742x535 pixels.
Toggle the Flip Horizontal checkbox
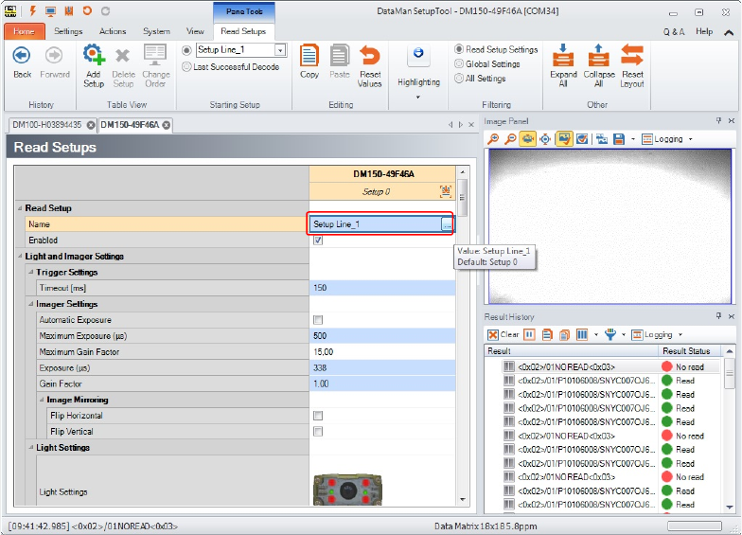point(318,416)
